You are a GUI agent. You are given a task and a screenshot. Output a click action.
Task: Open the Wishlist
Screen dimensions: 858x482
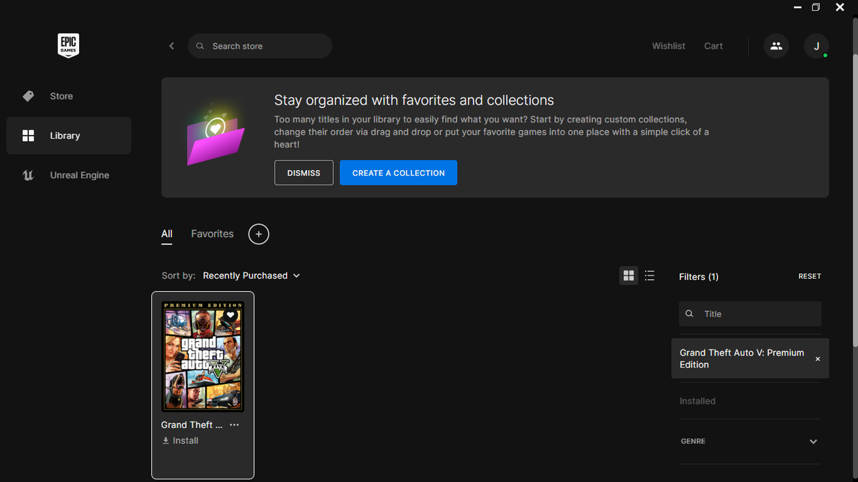[668, 46]
